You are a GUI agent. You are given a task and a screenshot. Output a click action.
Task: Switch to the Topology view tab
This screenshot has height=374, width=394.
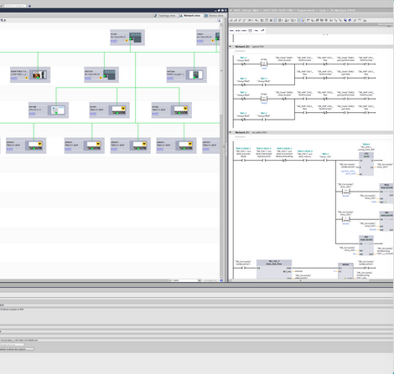click(x=165, y=16)
